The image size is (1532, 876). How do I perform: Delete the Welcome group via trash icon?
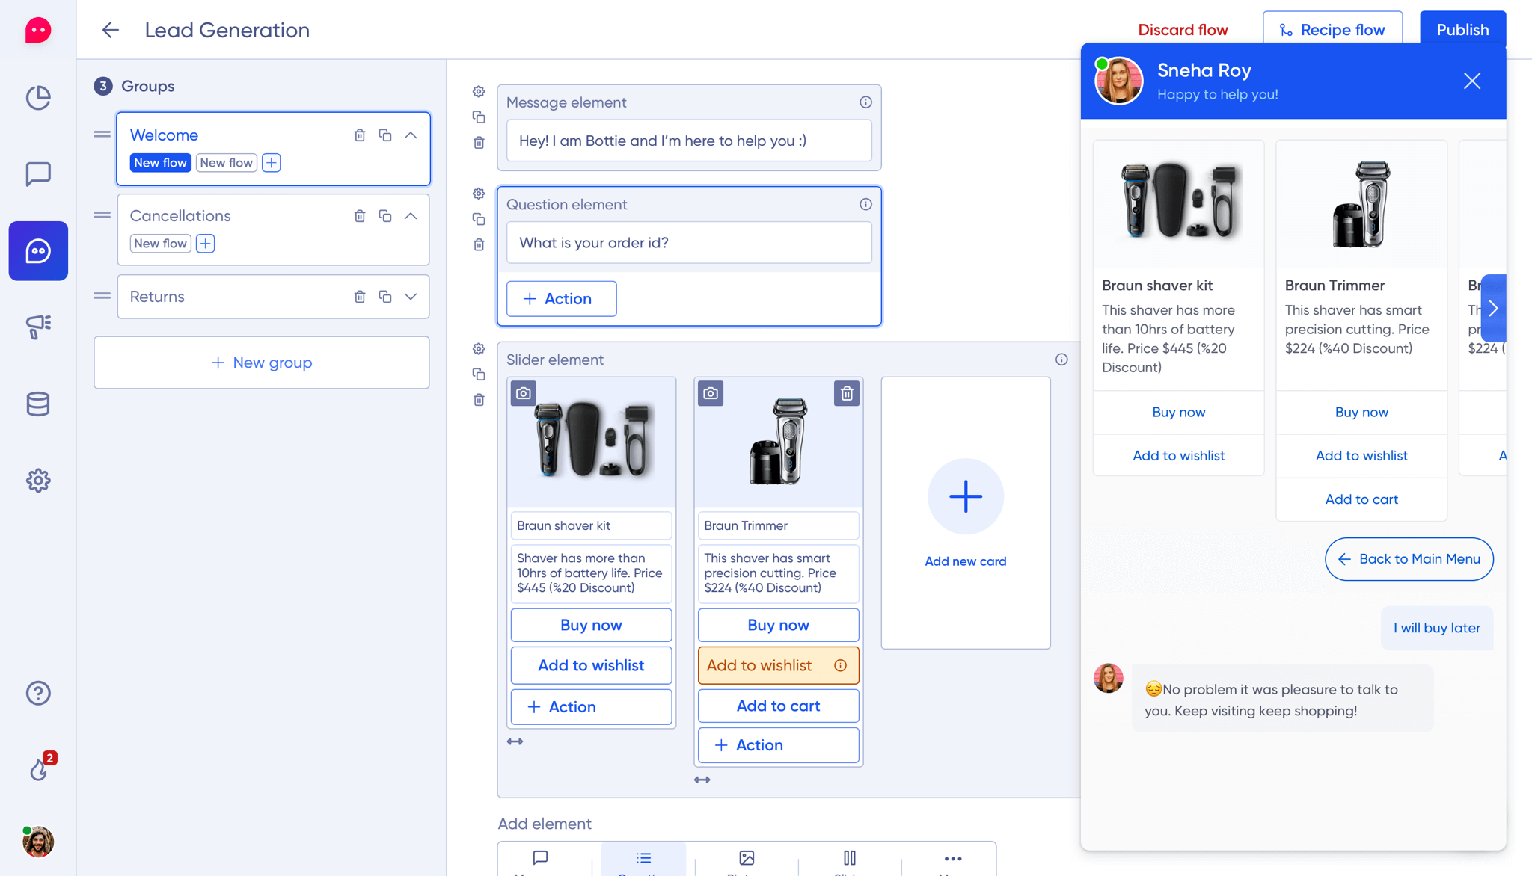[360, 135]
